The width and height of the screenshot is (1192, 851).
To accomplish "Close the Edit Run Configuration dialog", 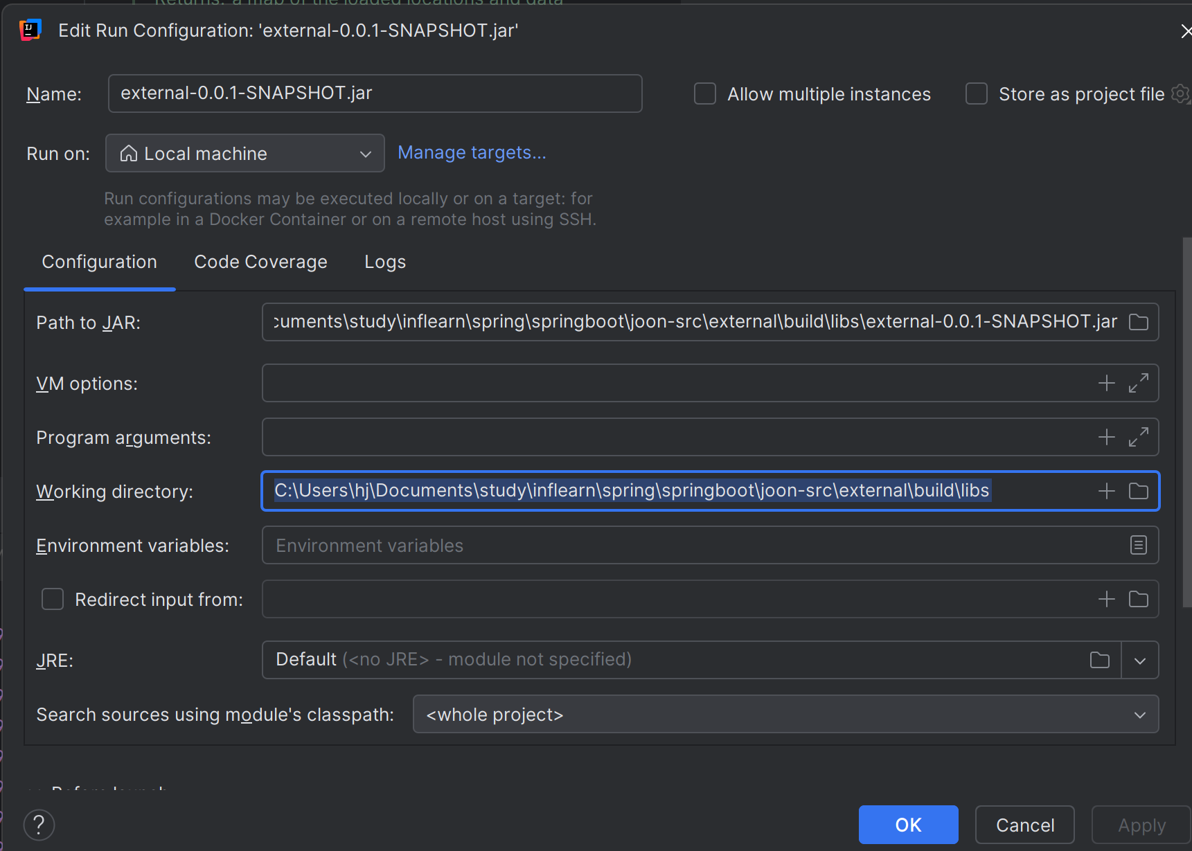I will (x=1186, y=31).
